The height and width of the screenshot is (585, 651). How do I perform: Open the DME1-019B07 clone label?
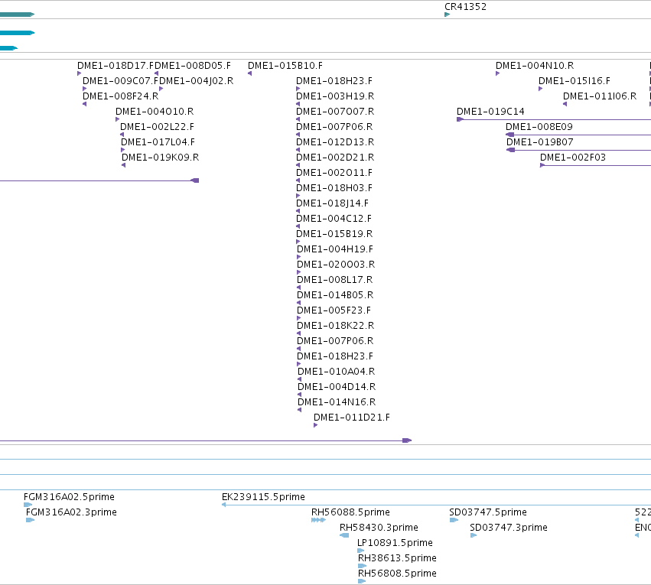click(x=540, y=142)
